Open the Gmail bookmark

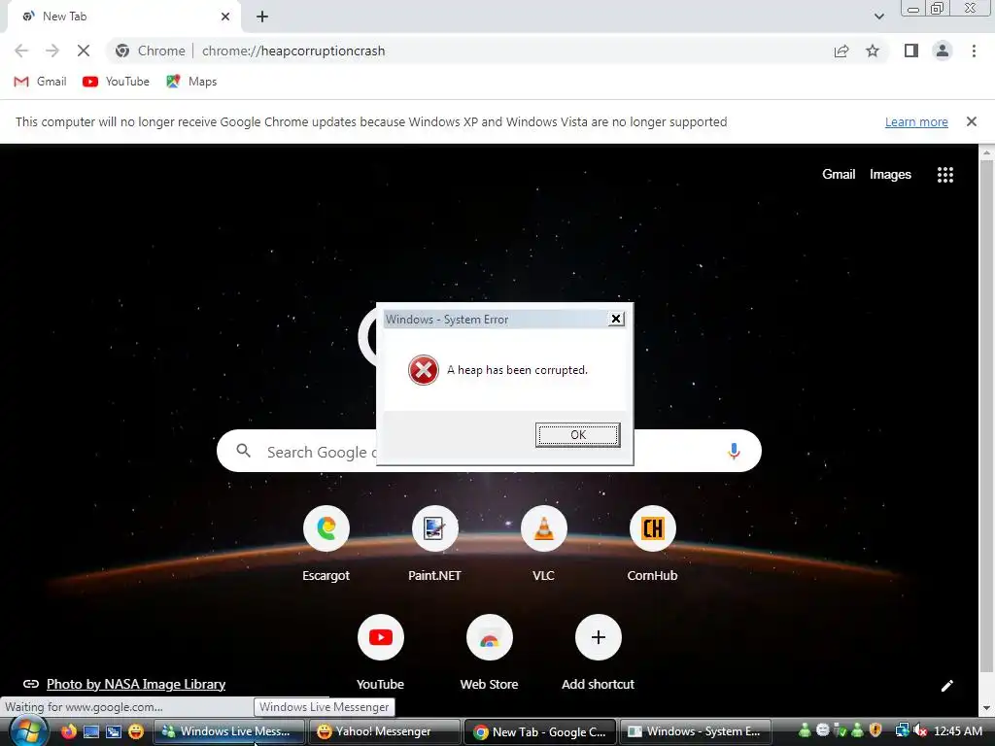(40, 82)
